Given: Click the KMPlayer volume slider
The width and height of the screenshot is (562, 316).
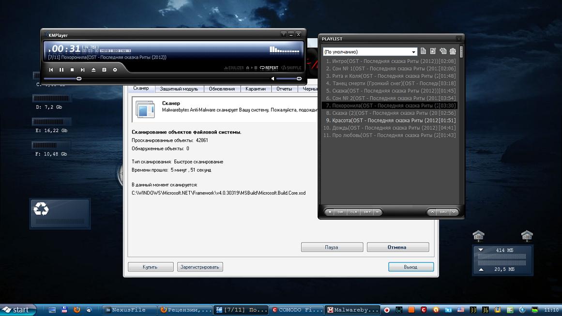Looking at the screenshot, I should coord(289,78).
